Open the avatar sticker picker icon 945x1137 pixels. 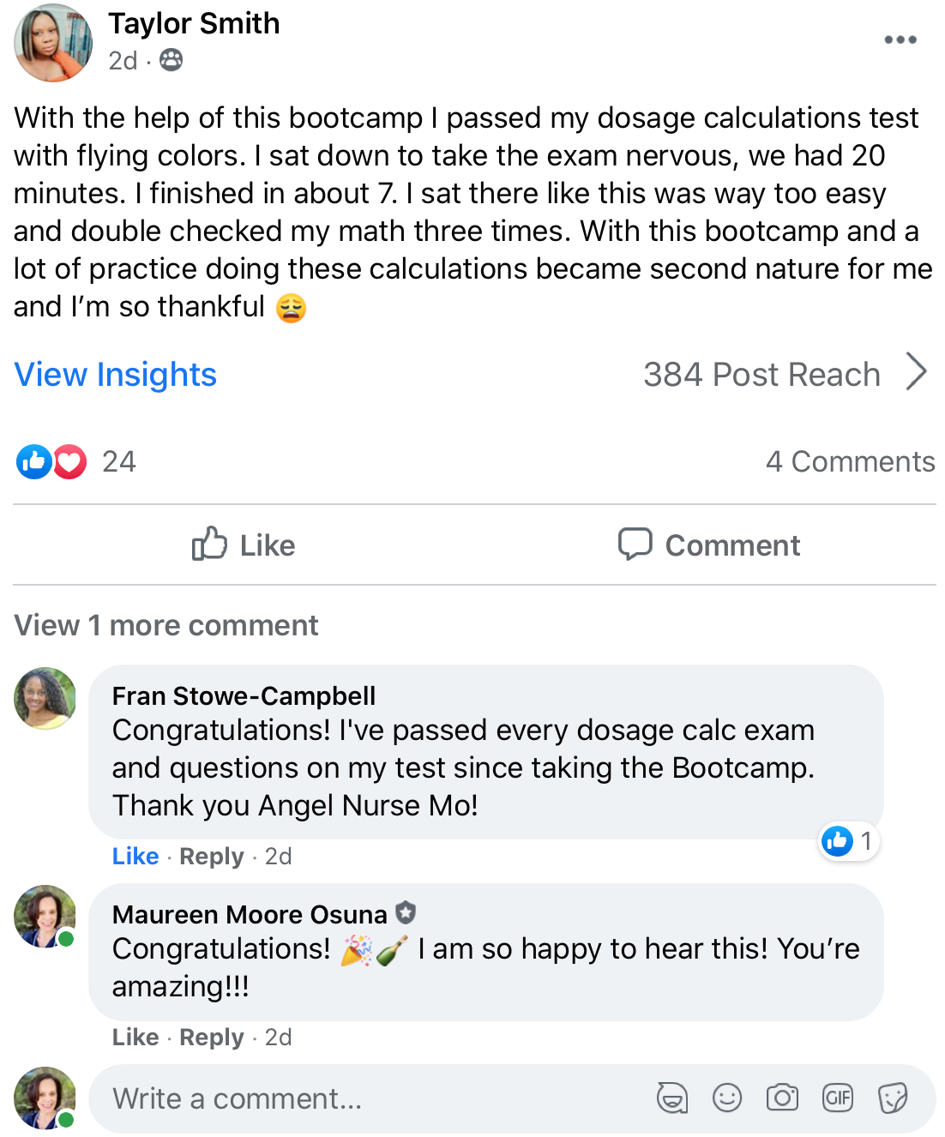point(672,1098)
